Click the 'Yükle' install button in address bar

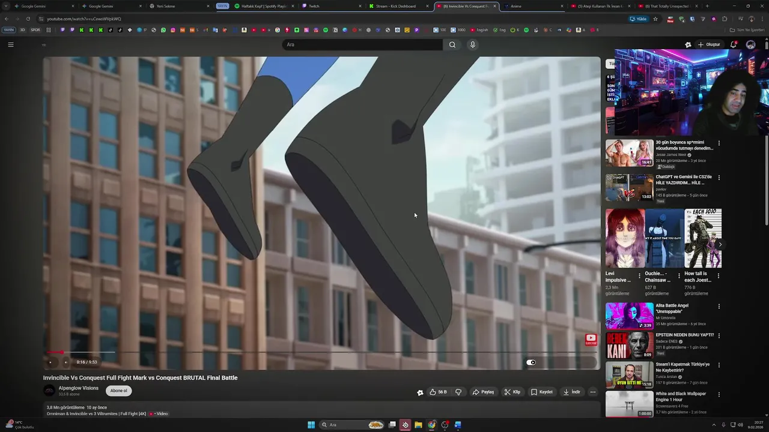coord(638,19)
